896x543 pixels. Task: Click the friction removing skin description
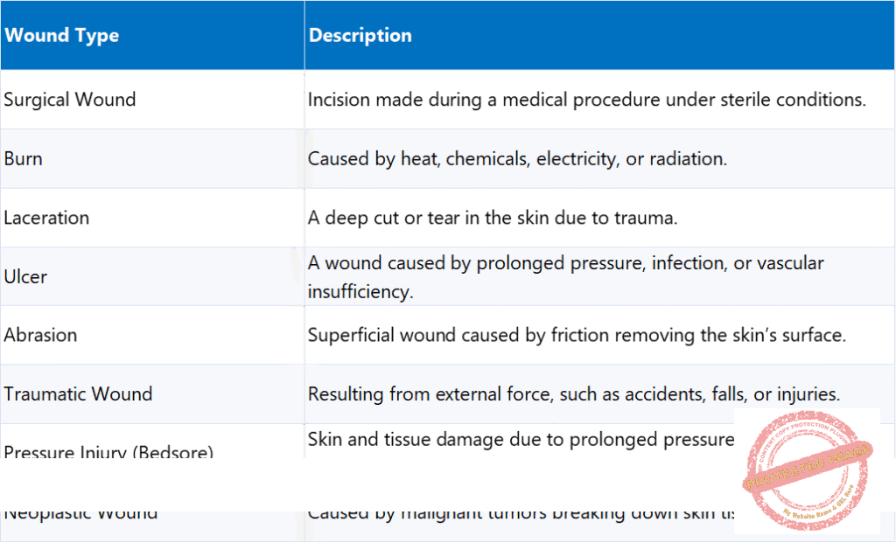(577, 335)
